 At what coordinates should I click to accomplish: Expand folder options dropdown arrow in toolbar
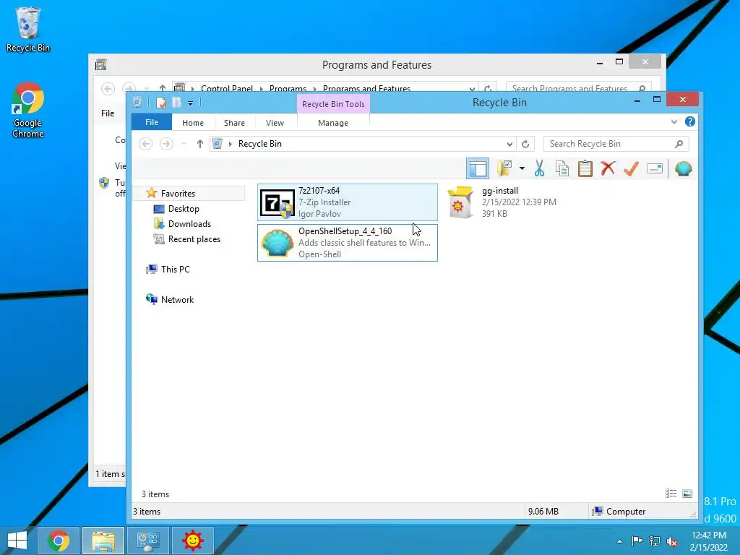[x=522, y=168]
